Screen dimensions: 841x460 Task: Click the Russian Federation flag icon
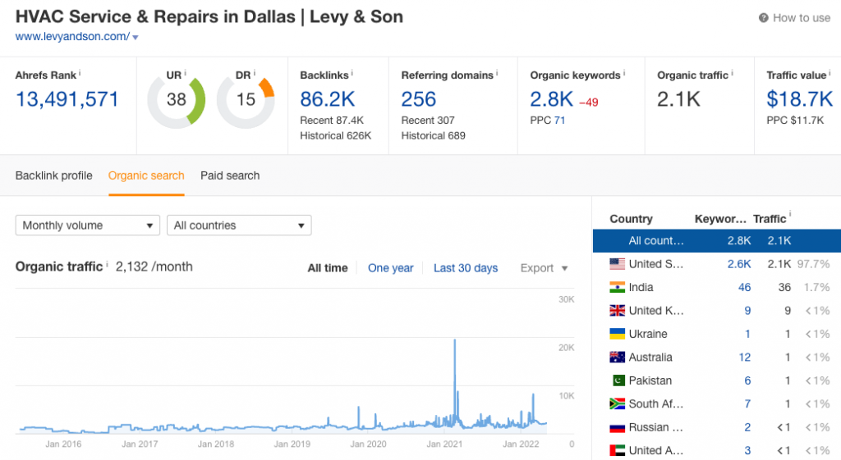[618, 427]
